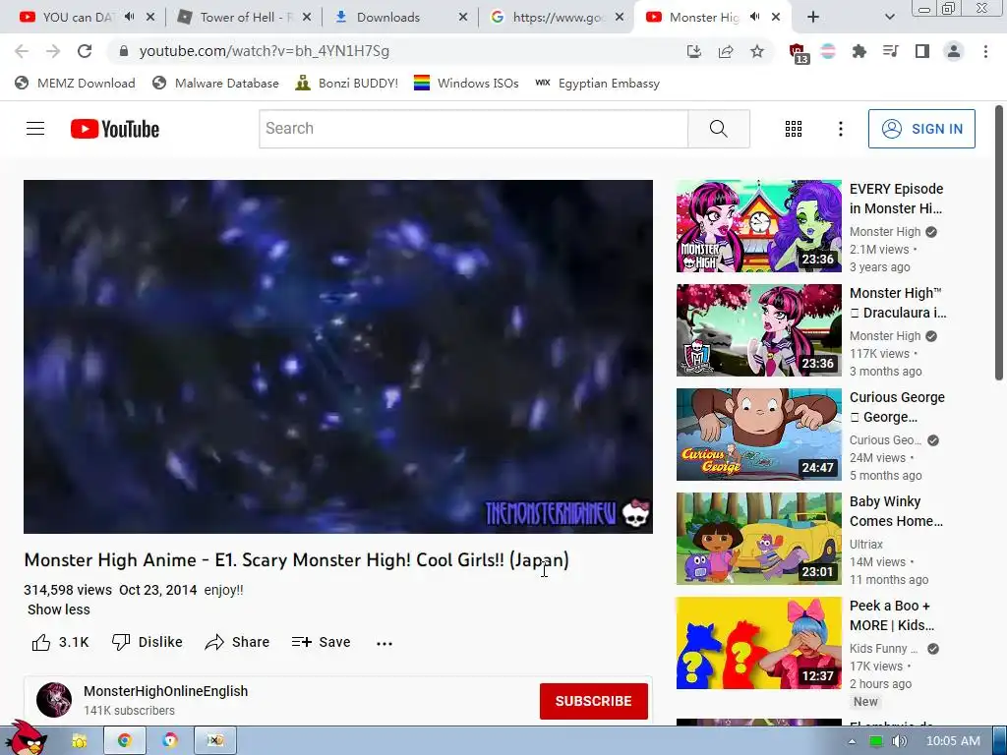Open the red shield extension with 13 badge
This screenshot has width=1007, height=755.
pos(798,53)
